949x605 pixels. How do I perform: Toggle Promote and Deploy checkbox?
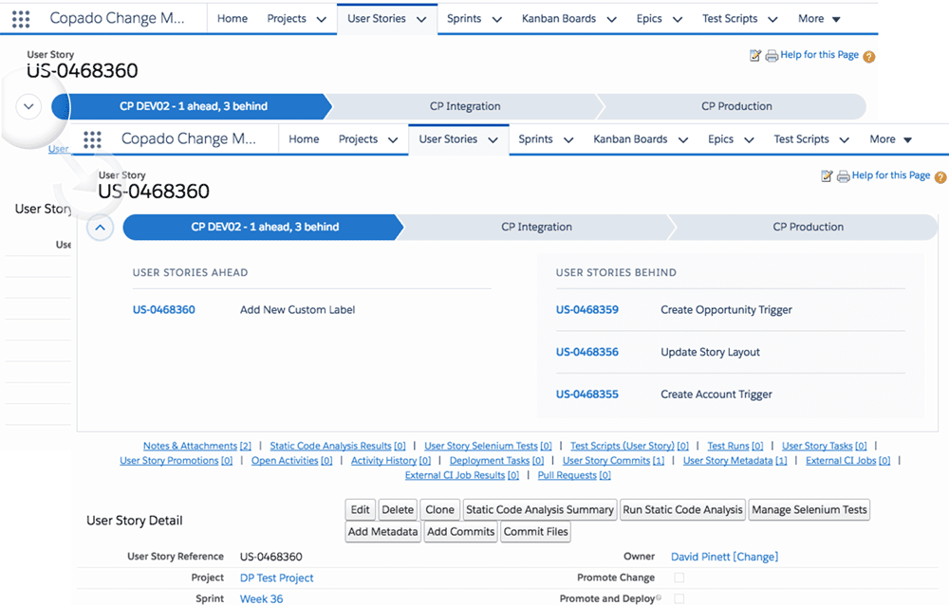tap(679, 598)
